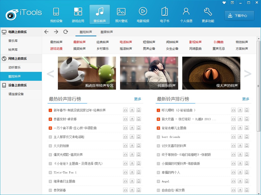Image resolution: width=261 pixels, height=195 pixels.
Task: Open 更多功能 wrench tools icon
Action: point(208,15)
